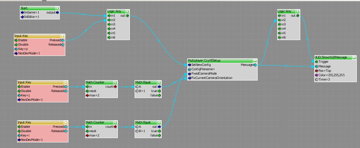Collapse the Multiplayer:CryVESetup node with its header arrow

(254, 61)
